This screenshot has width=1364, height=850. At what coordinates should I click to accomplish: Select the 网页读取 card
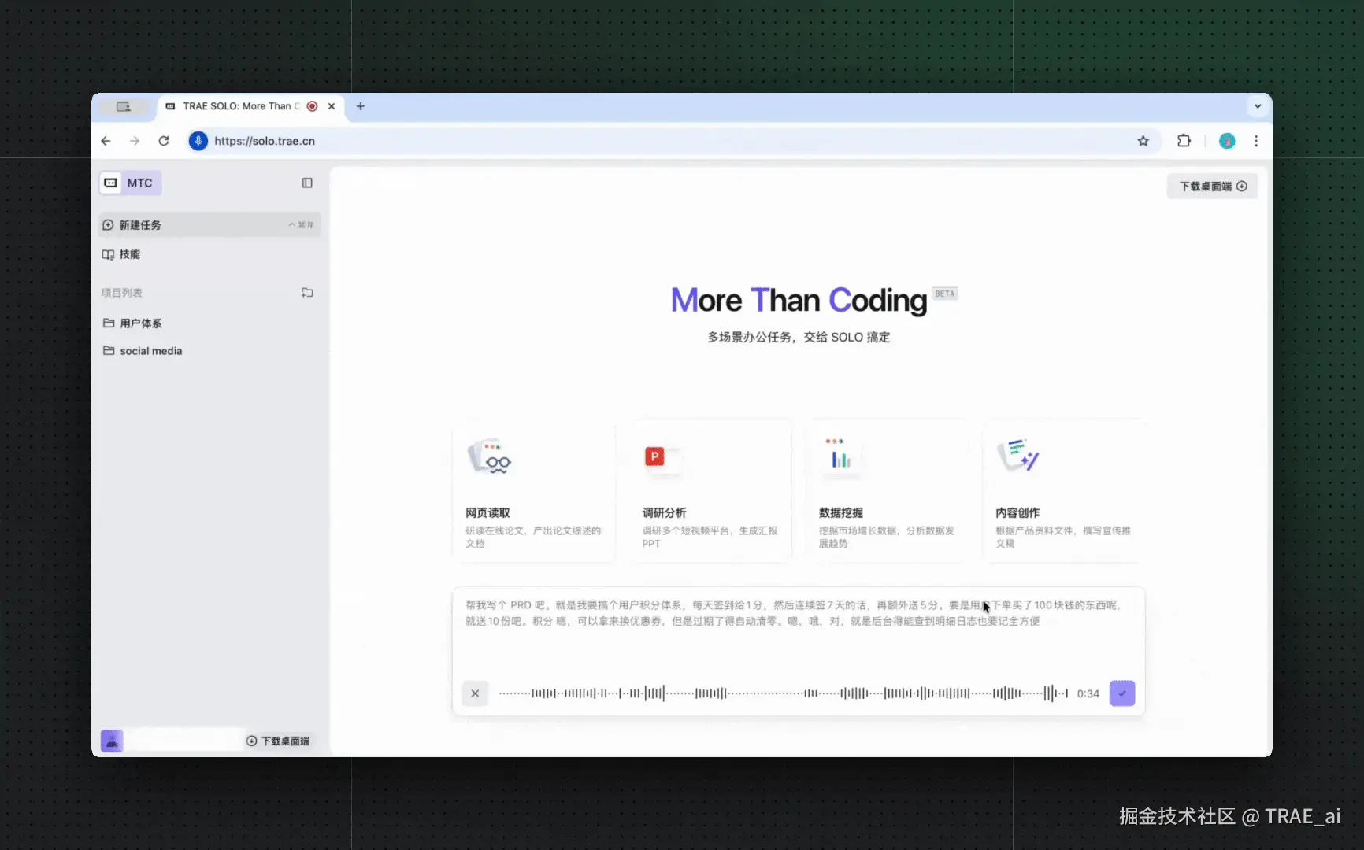(x=534, y=491)
